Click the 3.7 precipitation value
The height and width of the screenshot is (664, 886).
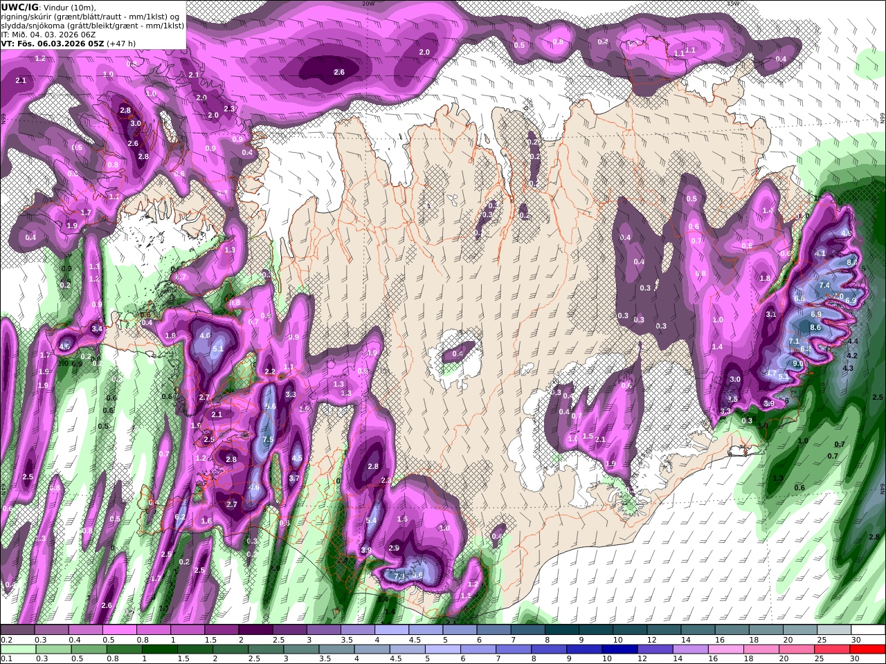(x=294, y=479)
